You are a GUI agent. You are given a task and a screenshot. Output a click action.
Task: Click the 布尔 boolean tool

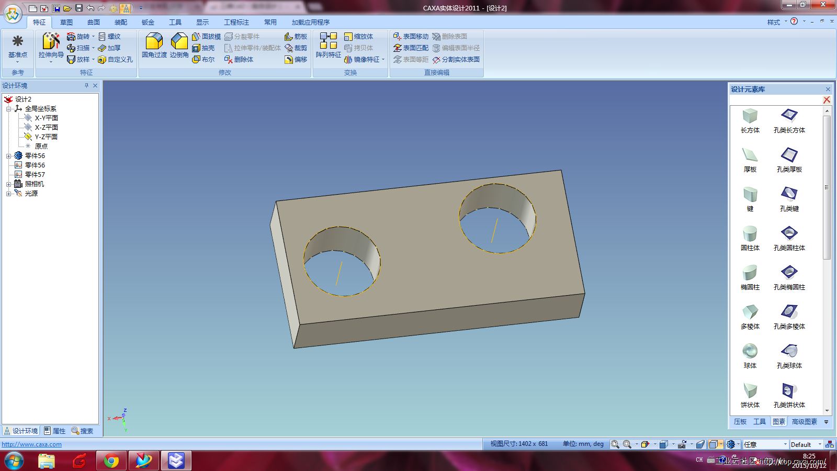(203, 60)
